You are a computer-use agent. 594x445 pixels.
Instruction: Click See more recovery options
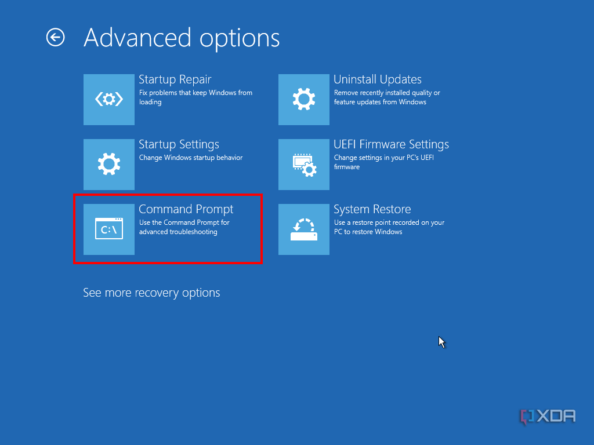click(x=151, y=293)
